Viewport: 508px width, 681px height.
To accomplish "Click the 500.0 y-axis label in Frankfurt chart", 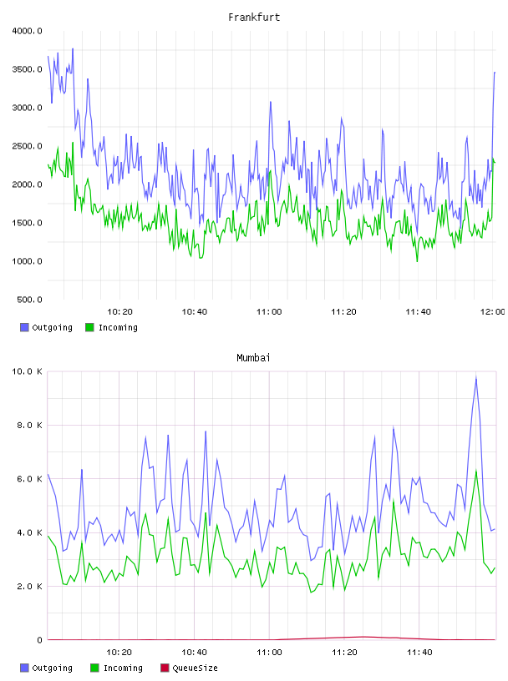I will point(29,300).
